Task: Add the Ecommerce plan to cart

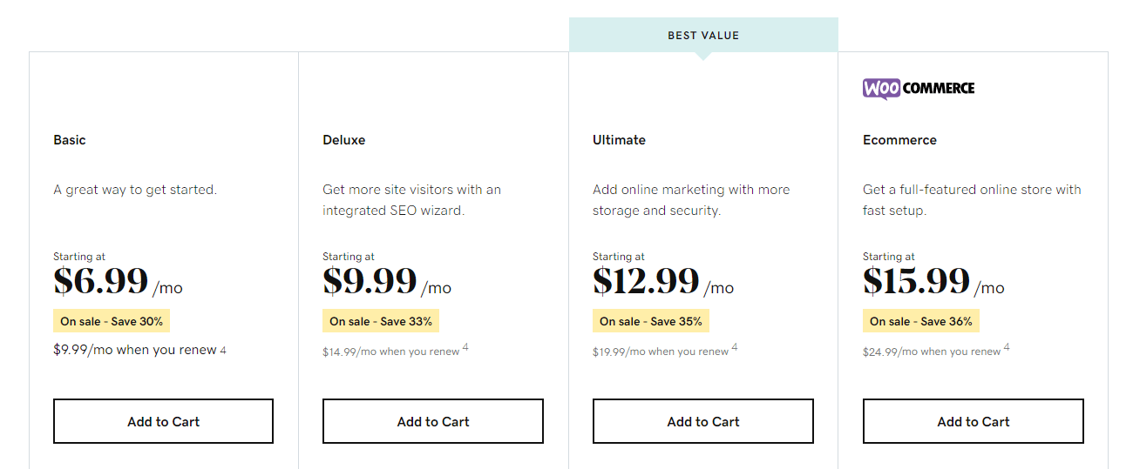Action: pos(974,421)
